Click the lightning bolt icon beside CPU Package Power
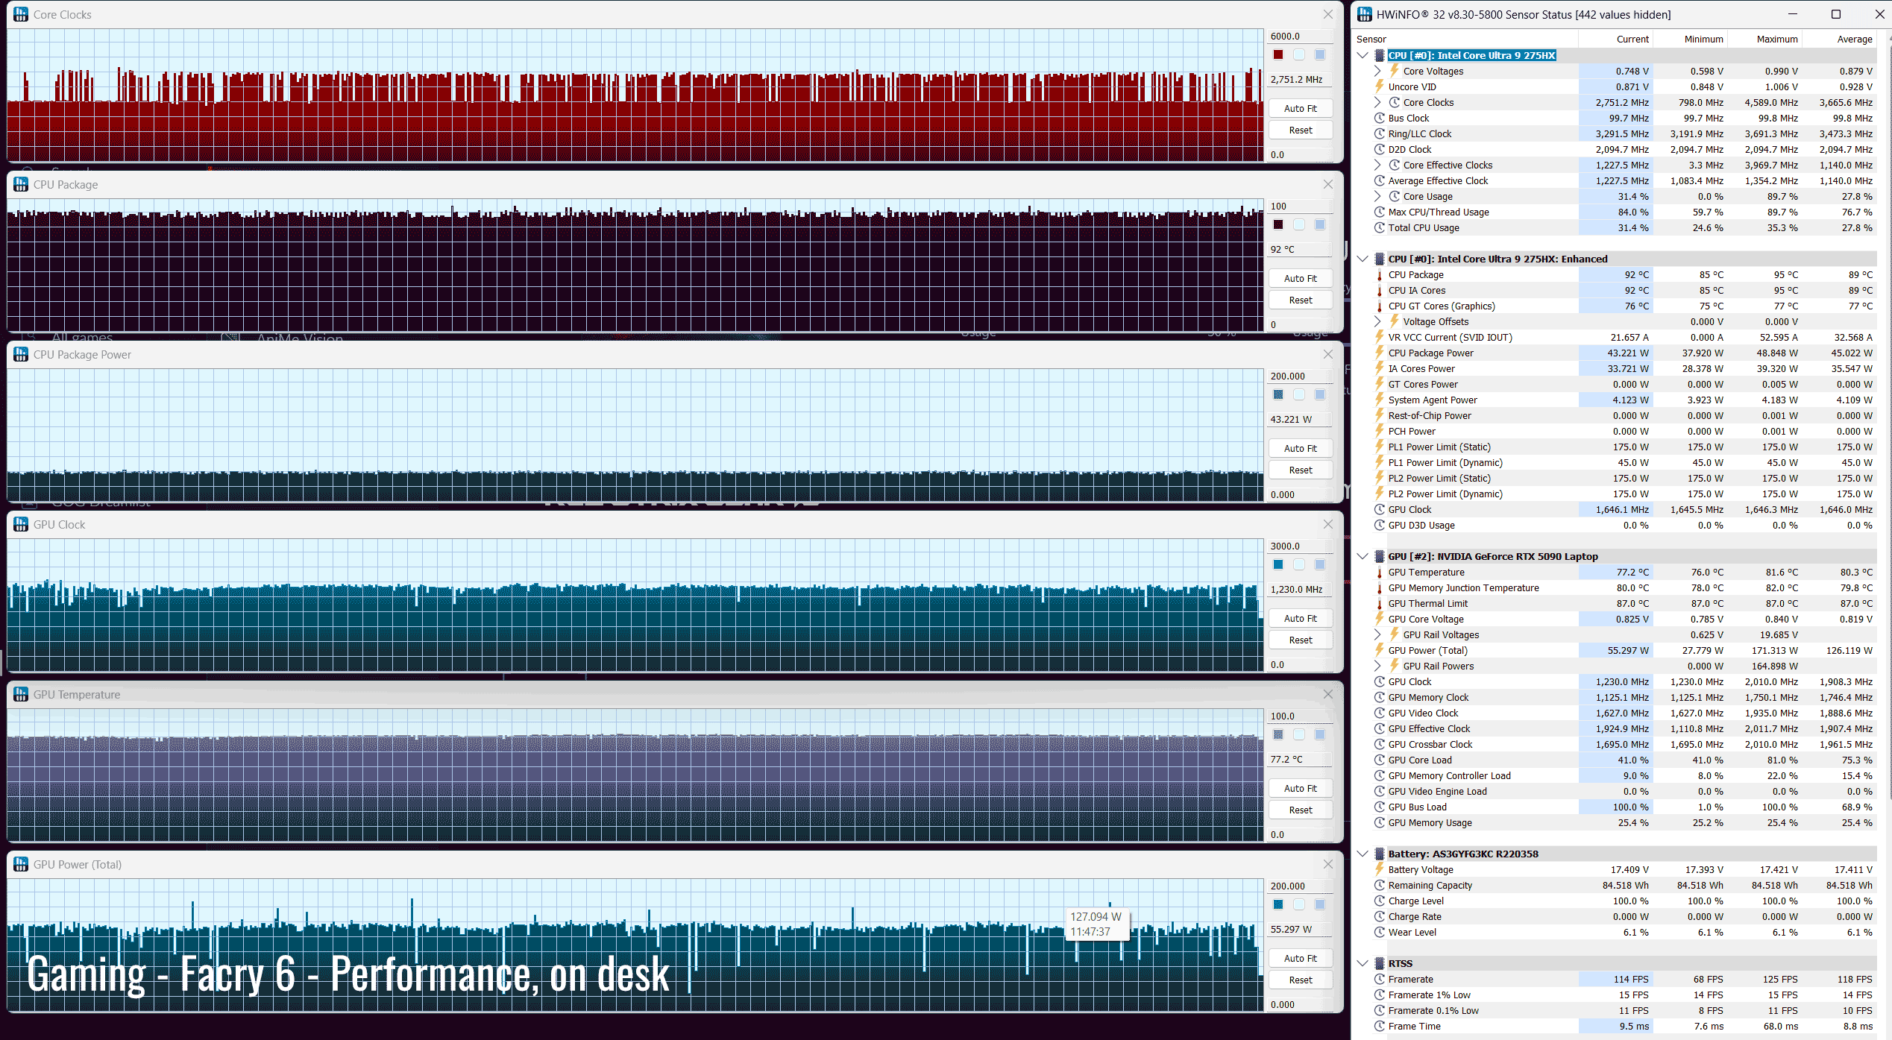This screenshot has width=1892, height=1040. 1380,353
